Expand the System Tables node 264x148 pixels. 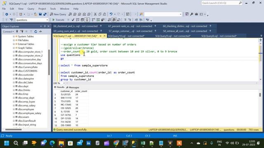14,37
